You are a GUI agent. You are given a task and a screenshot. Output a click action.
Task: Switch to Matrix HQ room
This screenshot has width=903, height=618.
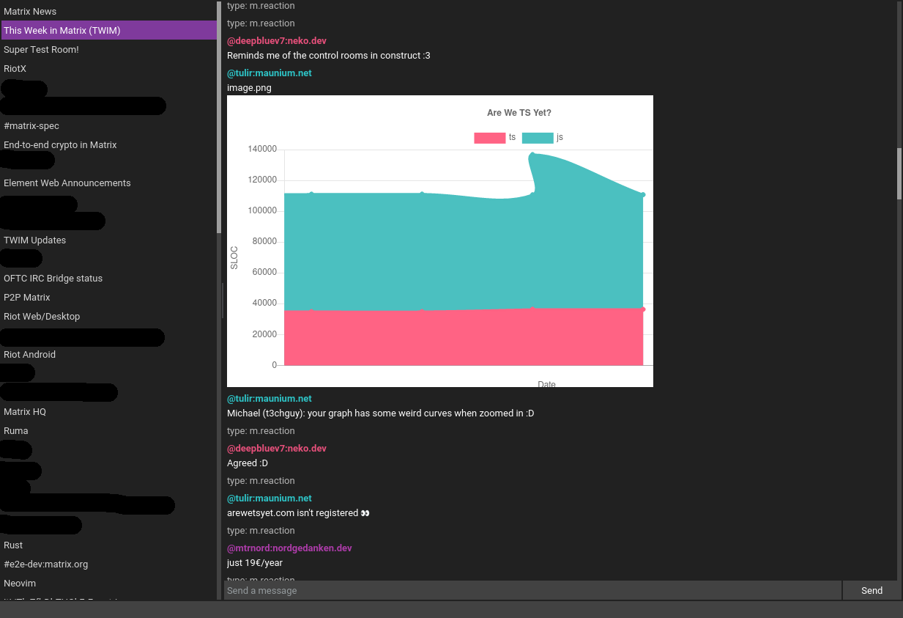(x=25, y=412)
